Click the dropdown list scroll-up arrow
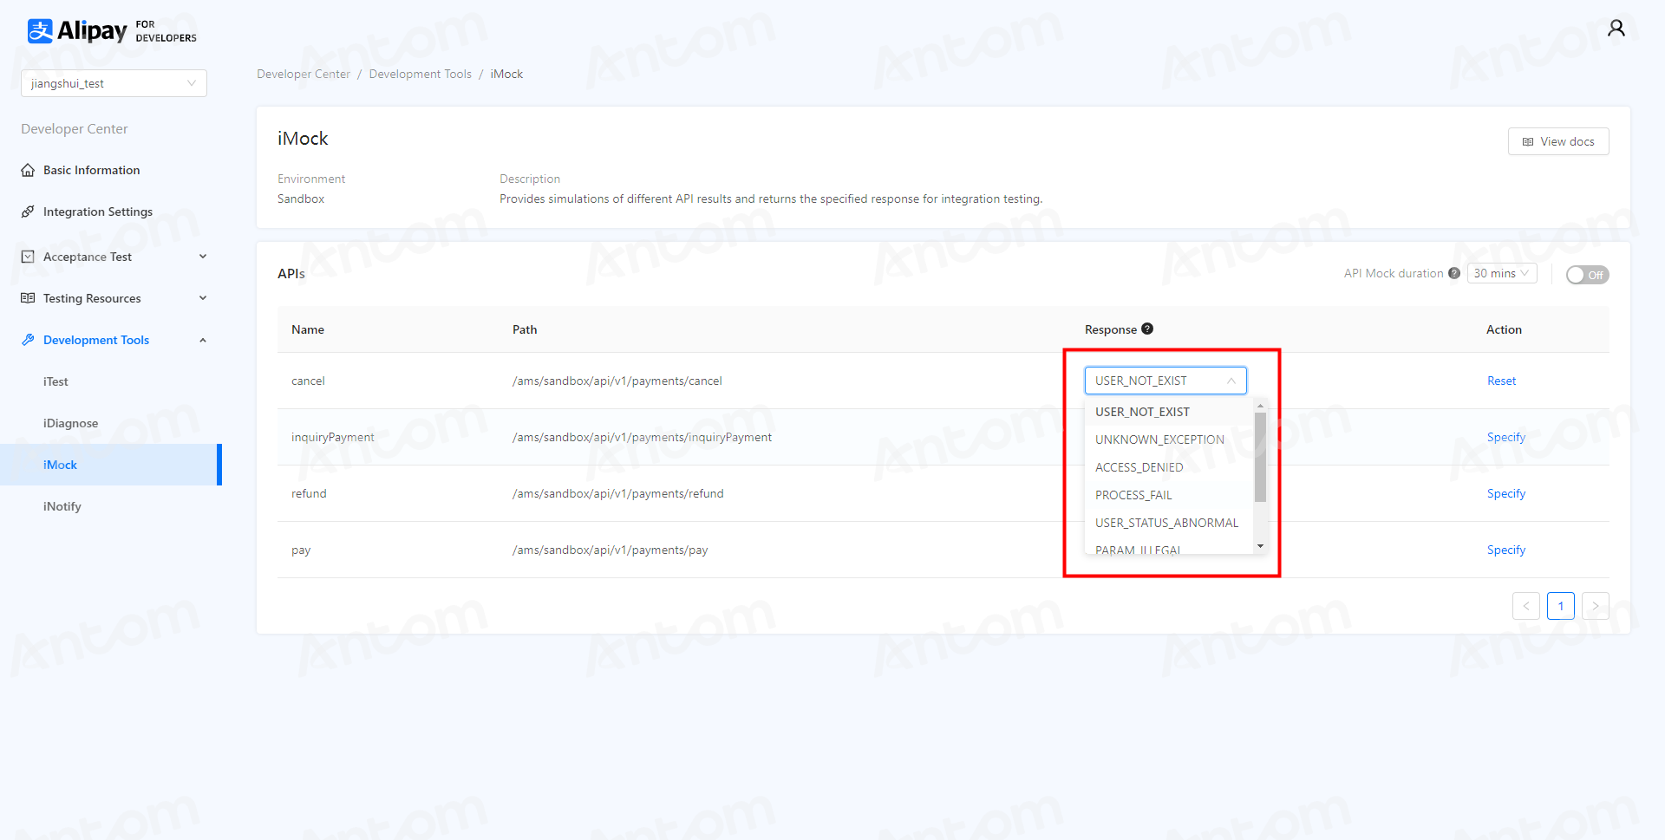 pyautogui.click(x=1260, y=405)
